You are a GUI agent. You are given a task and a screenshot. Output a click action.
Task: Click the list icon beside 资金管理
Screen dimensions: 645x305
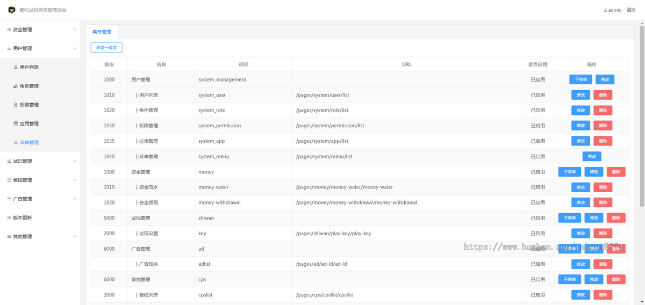9,30
